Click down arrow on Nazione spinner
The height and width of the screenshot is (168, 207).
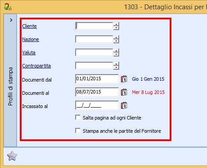(x=116, y=41)
